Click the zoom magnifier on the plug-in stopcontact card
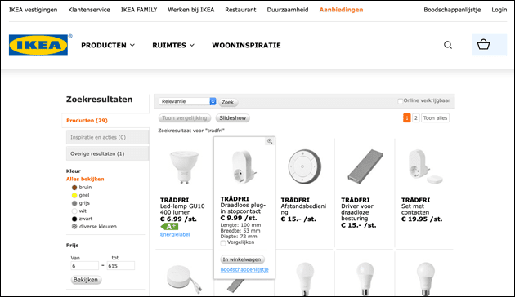This screenshot has width=515, height=297. click(x=270, y=141)
